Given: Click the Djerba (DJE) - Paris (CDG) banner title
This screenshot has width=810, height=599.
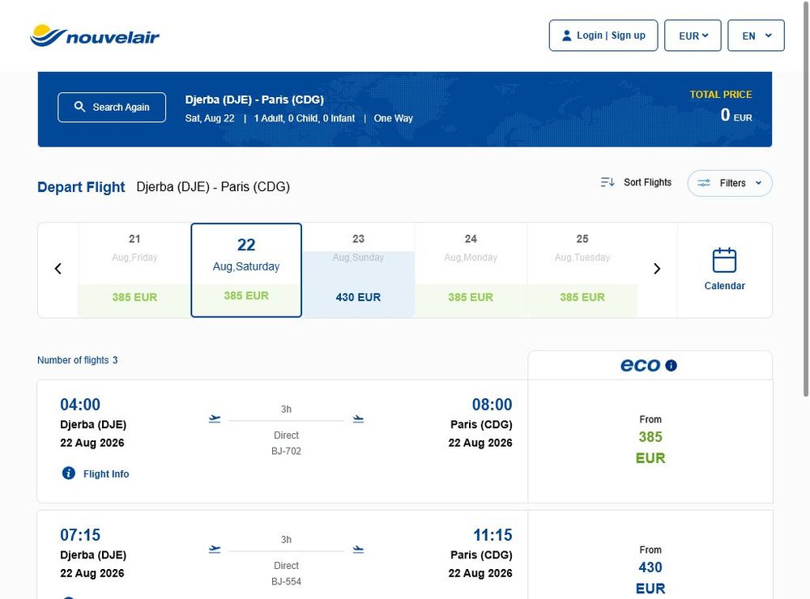Looking at the screenshot, I should (x=254, y=100).
